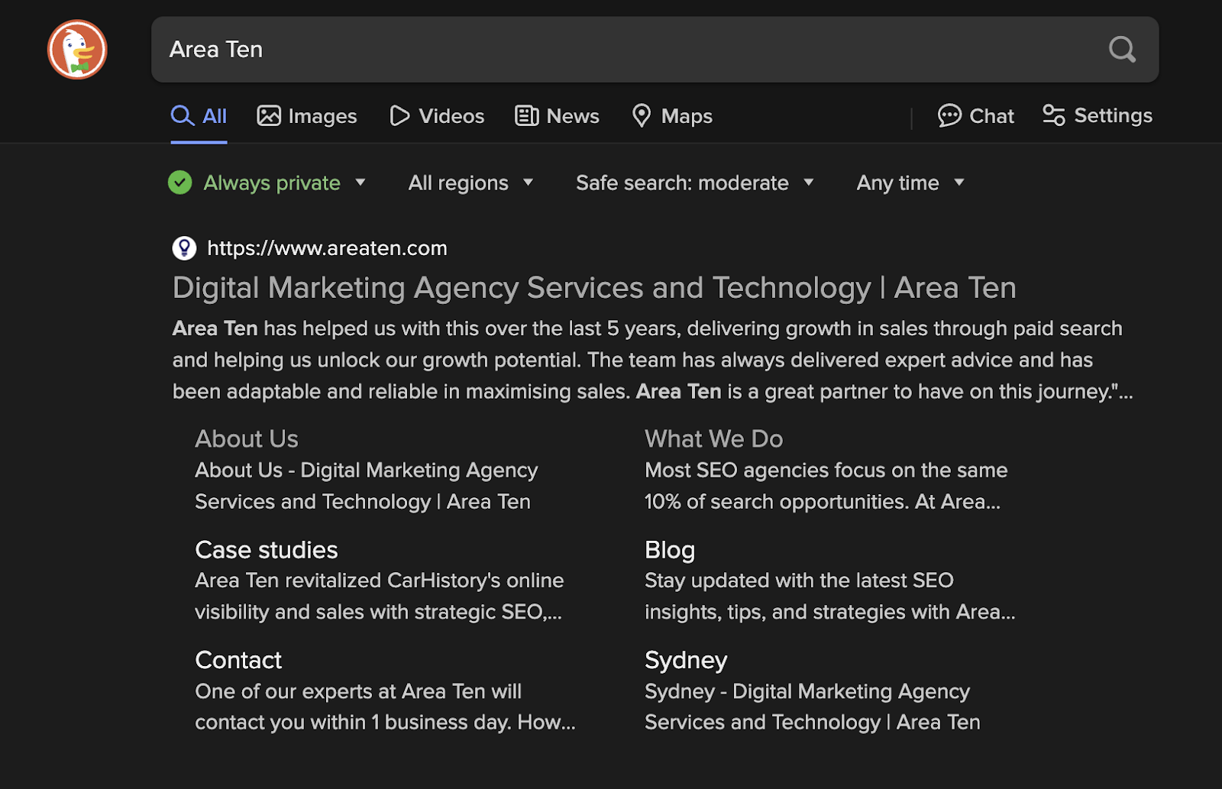The width and height of the screenshot is (1222, 789).
Task: Click 'Most SEO agencies focus on the same' text
Action: click(826, 470)
